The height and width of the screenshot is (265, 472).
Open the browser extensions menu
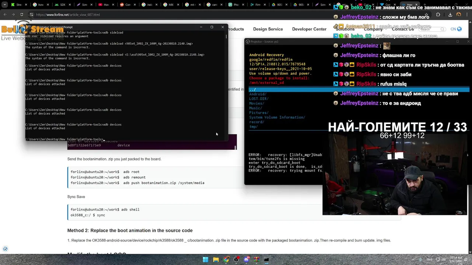pos(438,15)
